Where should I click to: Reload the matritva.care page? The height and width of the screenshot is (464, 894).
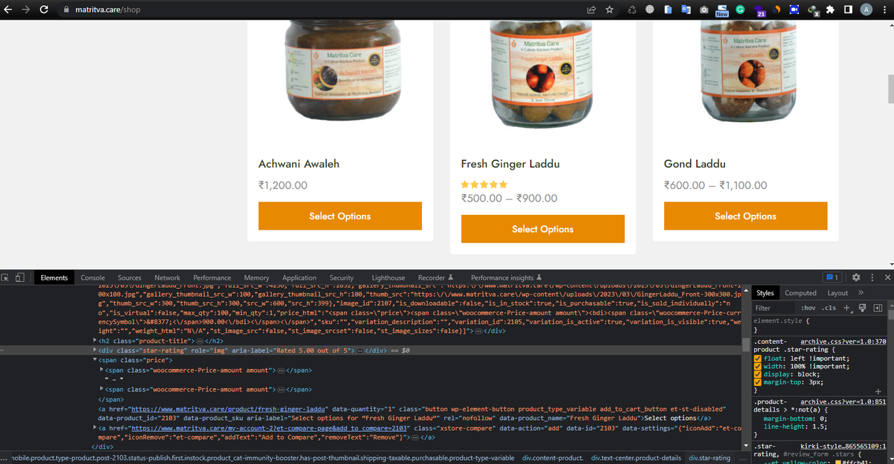point(44,10)
